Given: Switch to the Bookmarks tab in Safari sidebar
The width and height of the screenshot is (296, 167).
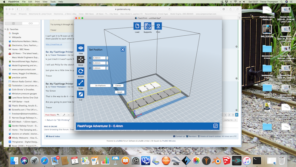Looking at the screenshot, I should 13,23.
